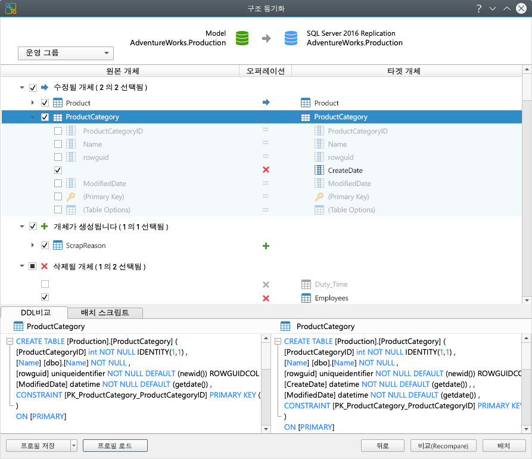532x459 pixels.
Task: Expand the ScrapReason tree item
Action: 34,245
